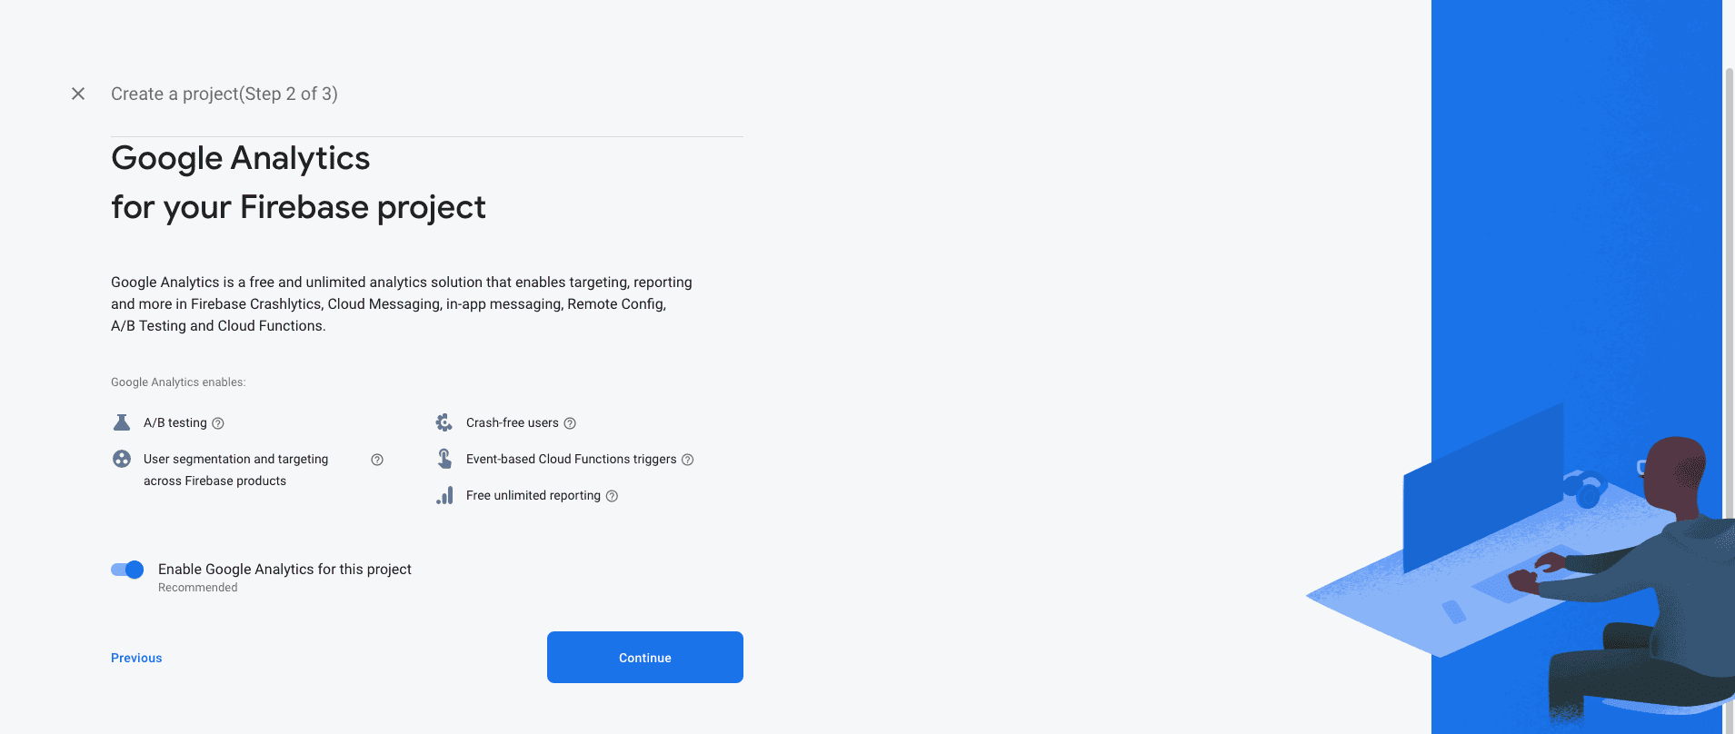1735x734 pixels.
Task: Click the Free unlimited reporting chart icon
Action: coord(444,495)
